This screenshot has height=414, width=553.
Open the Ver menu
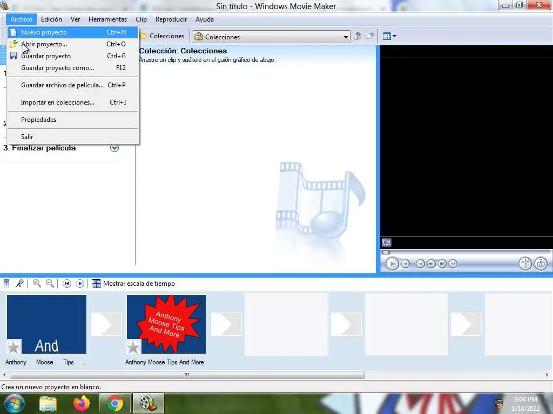[75, 19]
